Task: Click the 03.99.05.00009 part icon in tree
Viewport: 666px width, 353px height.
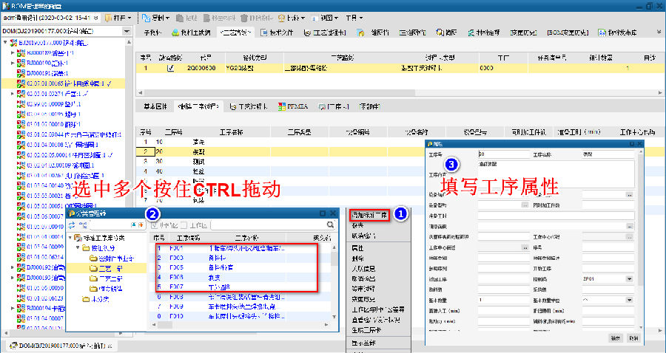Action: pyautogui.click(x=21, y=104)
